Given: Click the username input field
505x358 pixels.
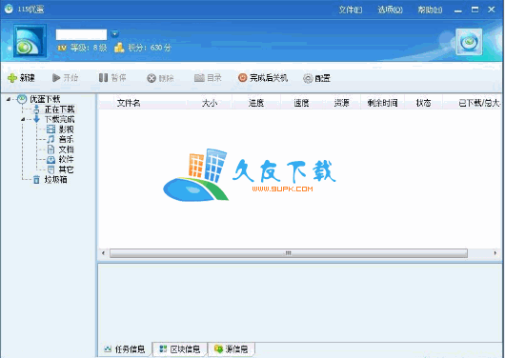Looking at the screenshot, I should 81,34.
